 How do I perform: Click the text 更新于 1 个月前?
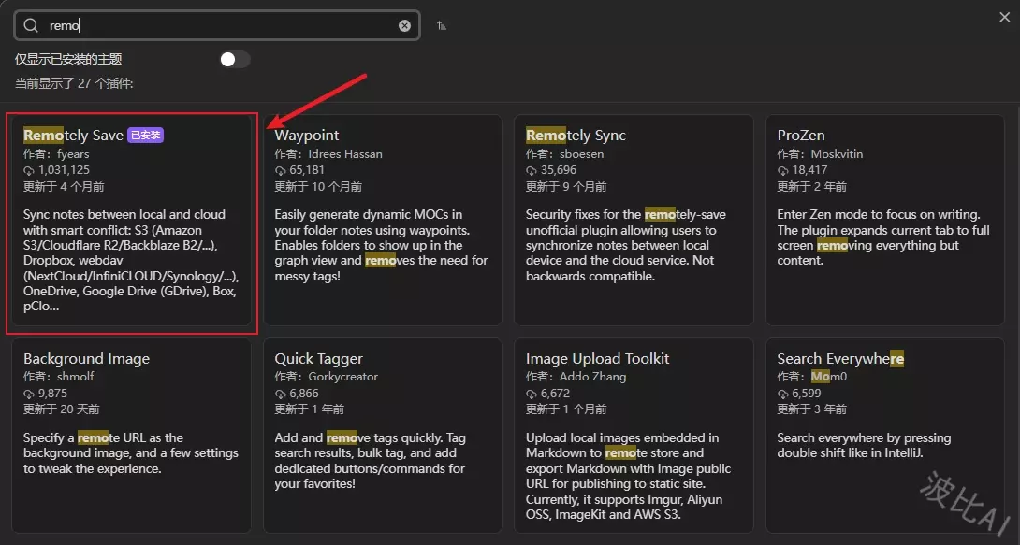(x=566, y=409)
